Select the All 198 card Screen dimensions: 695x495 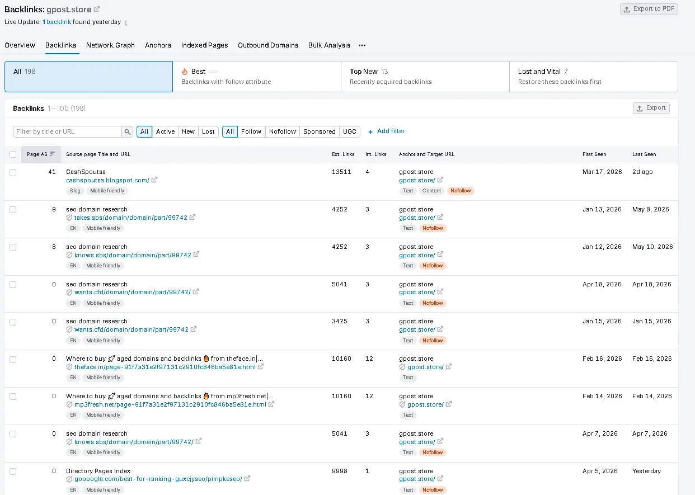point(88,77)
